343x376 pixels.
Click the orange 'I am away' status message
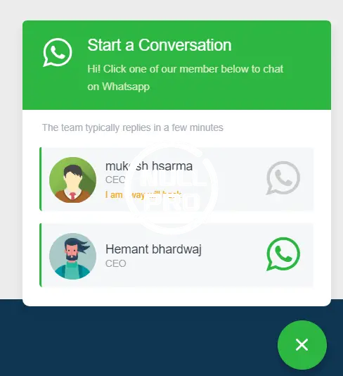click(x=143, y=195)
